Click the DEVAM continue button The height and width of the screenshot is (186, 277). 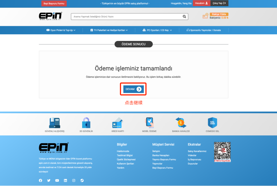pyautogui.click(x=133, y=89)
